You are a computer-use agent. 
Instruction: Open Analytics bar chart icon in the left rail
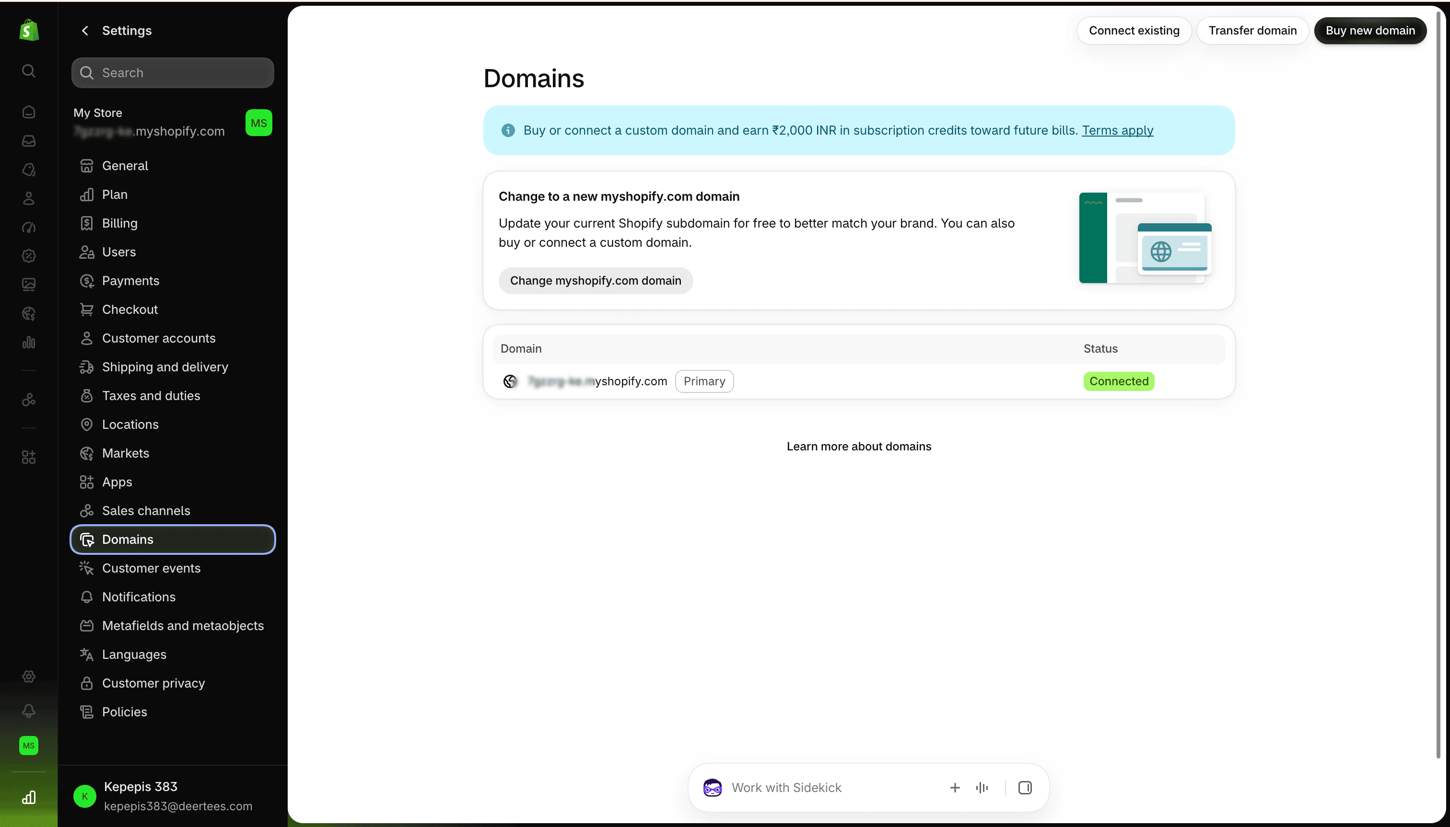coord(28,343)
